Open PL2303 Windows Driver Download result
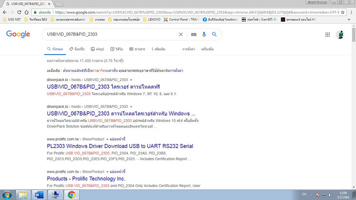This screenshot has width=356, height=200. 120,146
